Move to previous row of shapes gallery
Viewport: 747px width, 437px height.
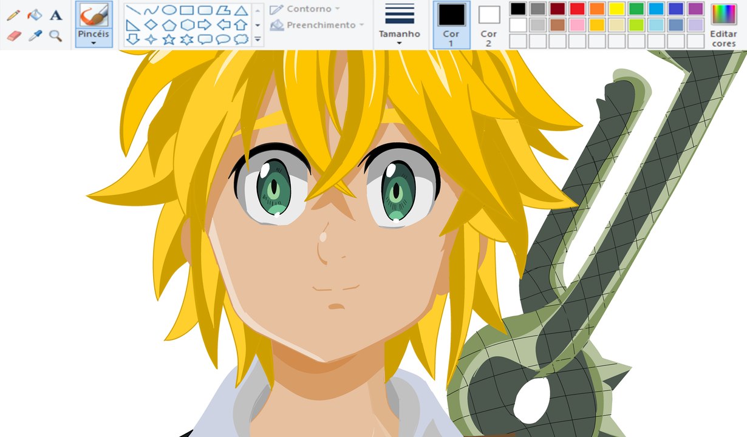(258, 10)
